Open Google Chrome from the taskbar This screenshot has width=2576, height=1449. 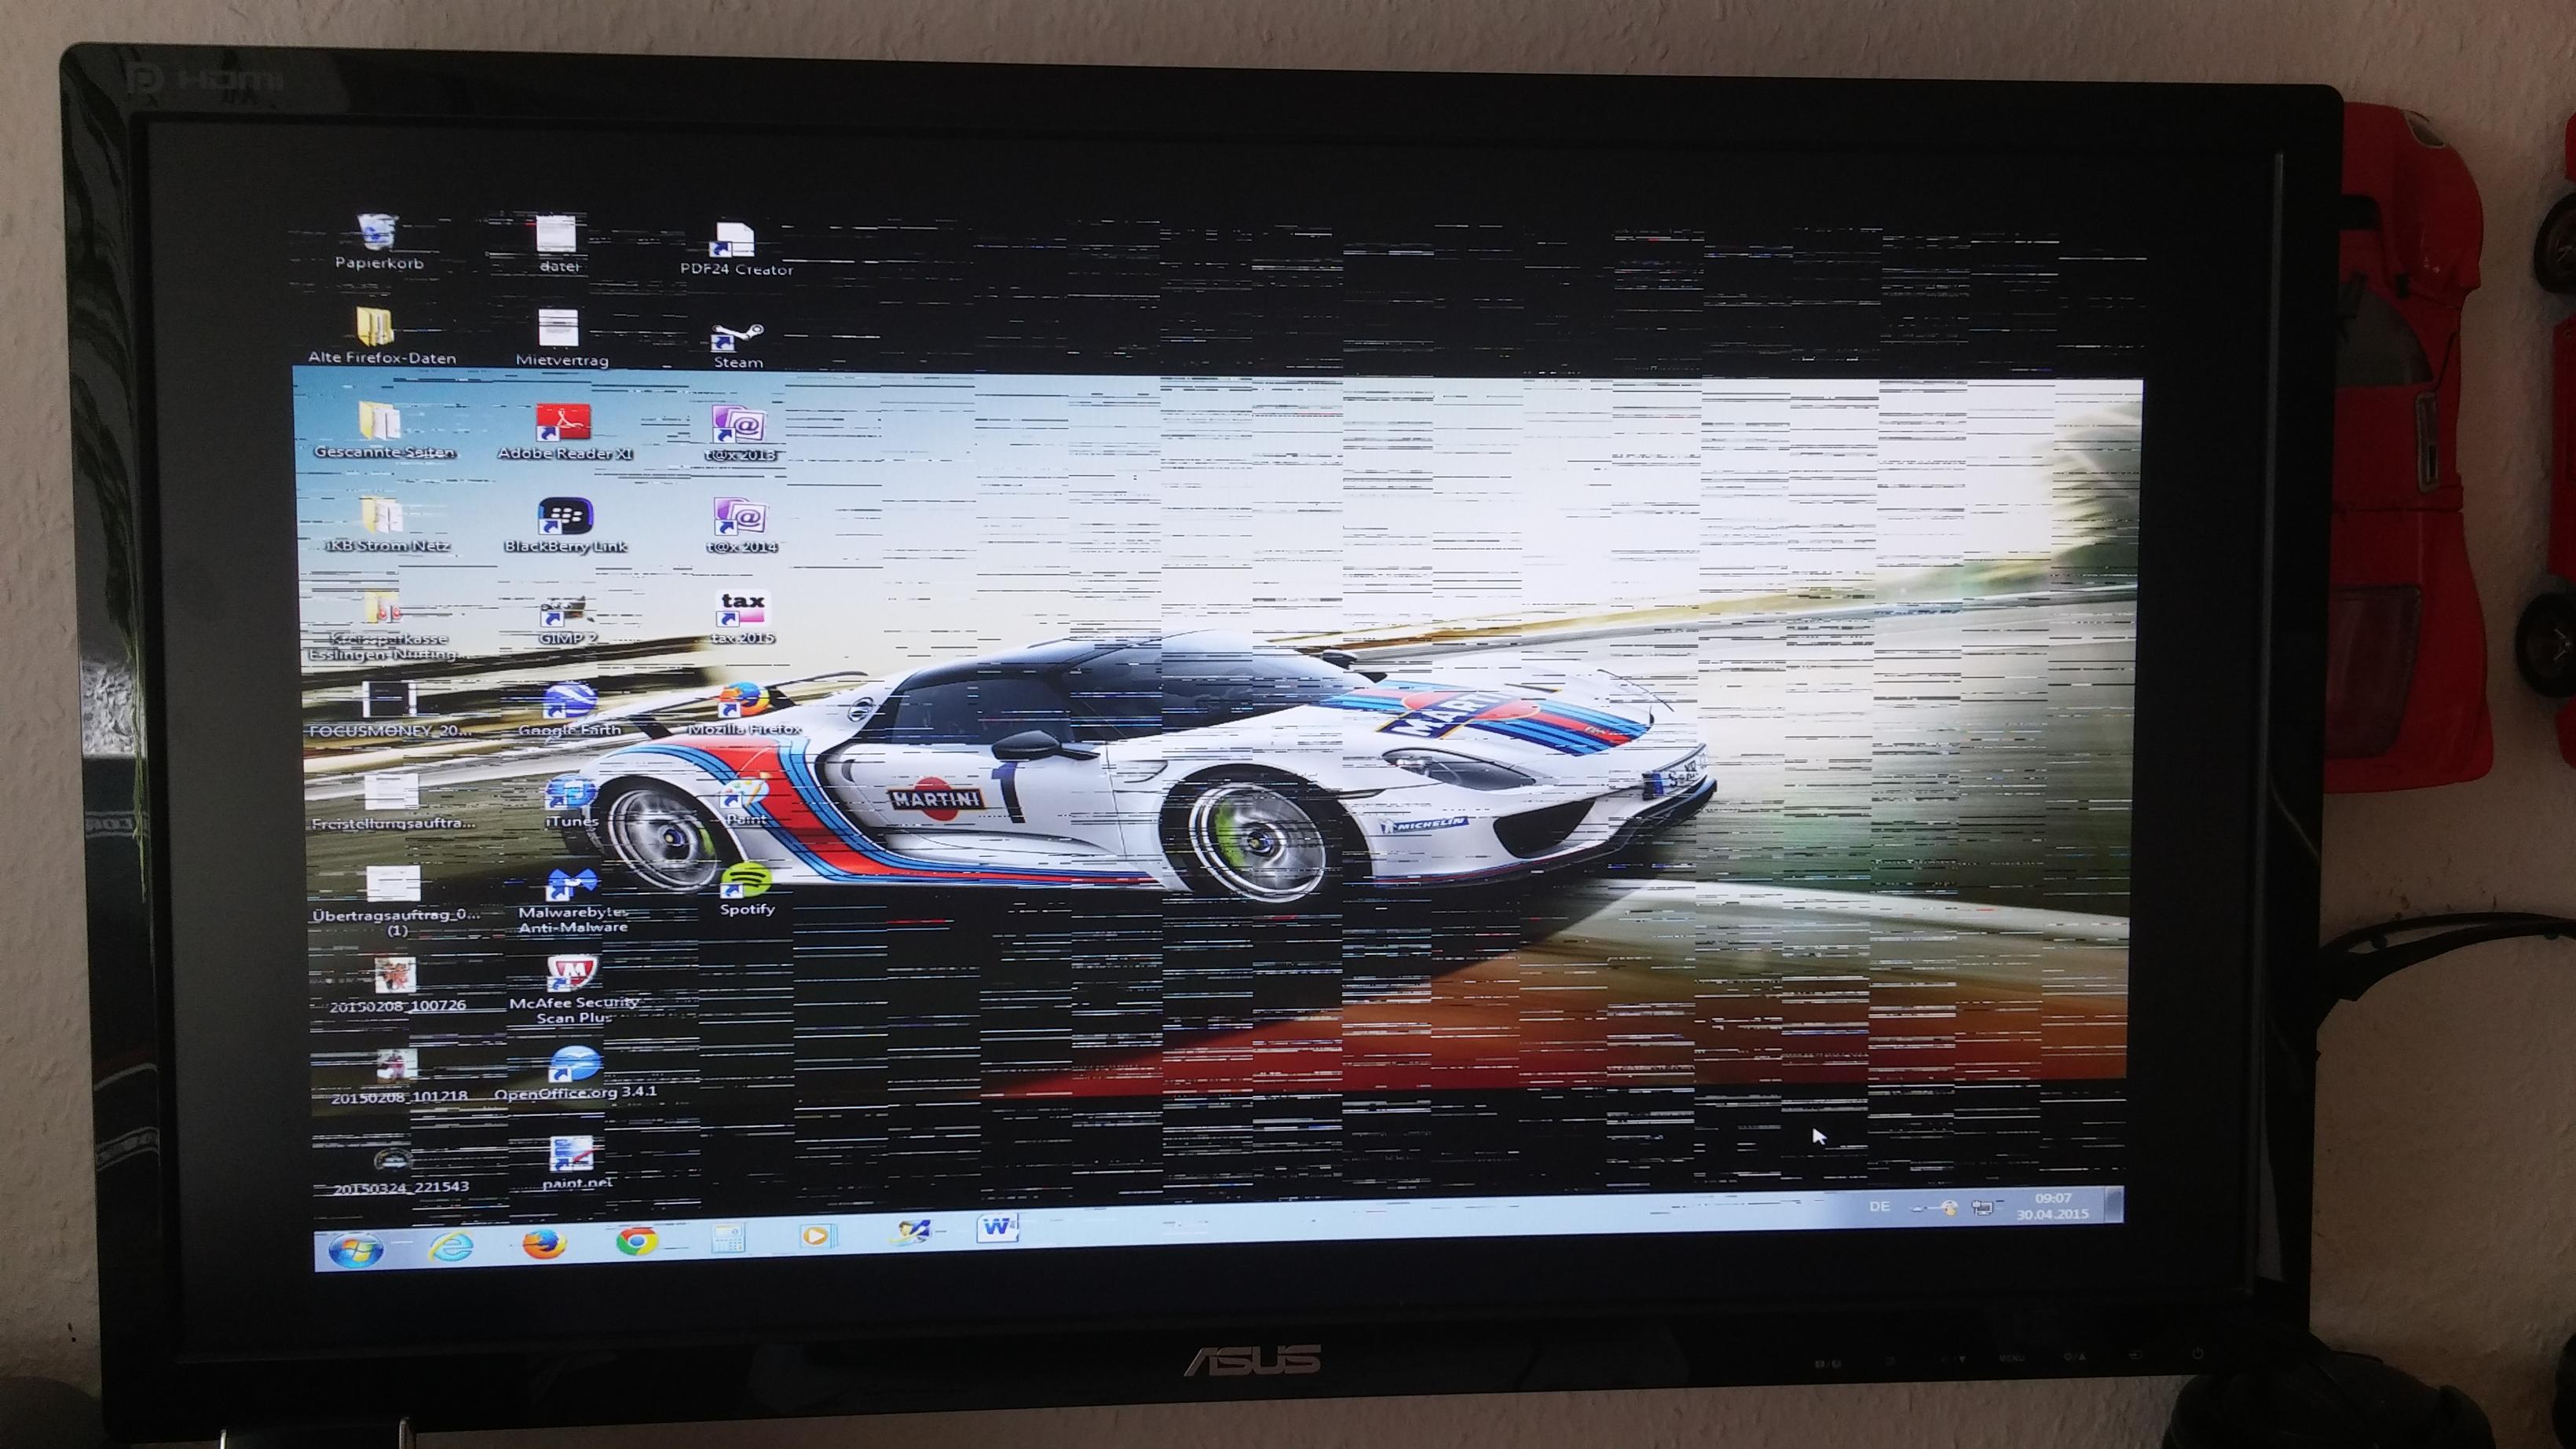tap(636, 1241)
